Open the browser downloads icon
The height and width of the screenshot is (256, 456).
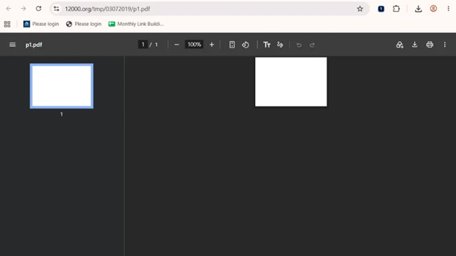[x=418, y=9]
